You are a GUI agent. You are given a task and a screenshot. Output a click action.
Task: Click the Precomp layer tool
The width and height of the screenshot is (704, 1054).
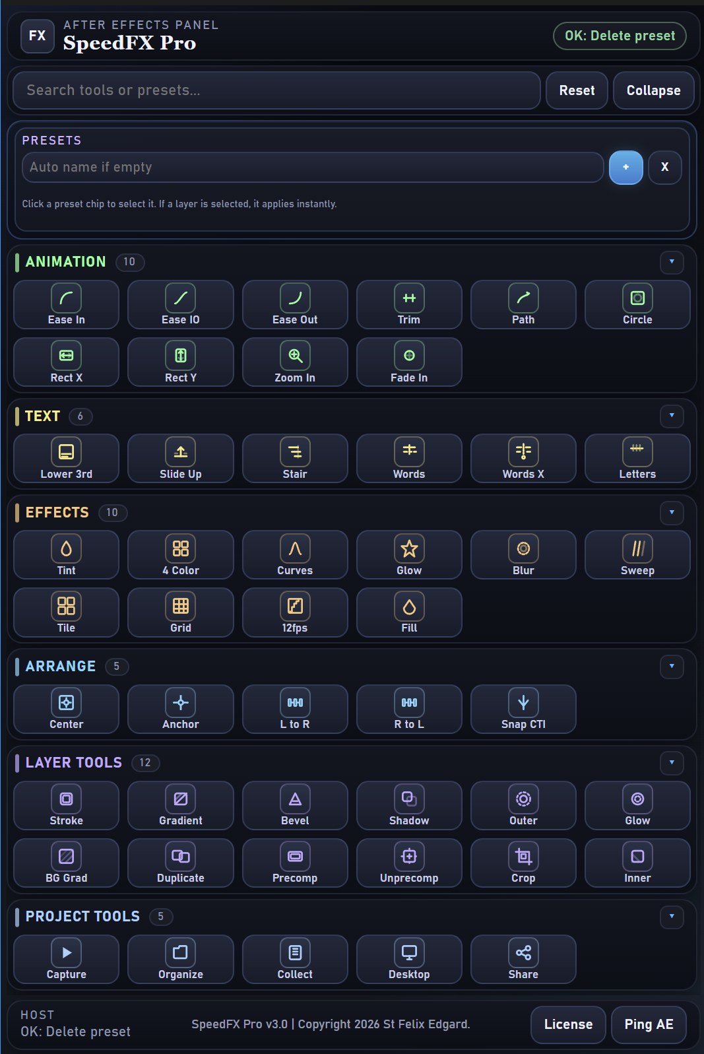pyautogui.click(x=295, y=863)
